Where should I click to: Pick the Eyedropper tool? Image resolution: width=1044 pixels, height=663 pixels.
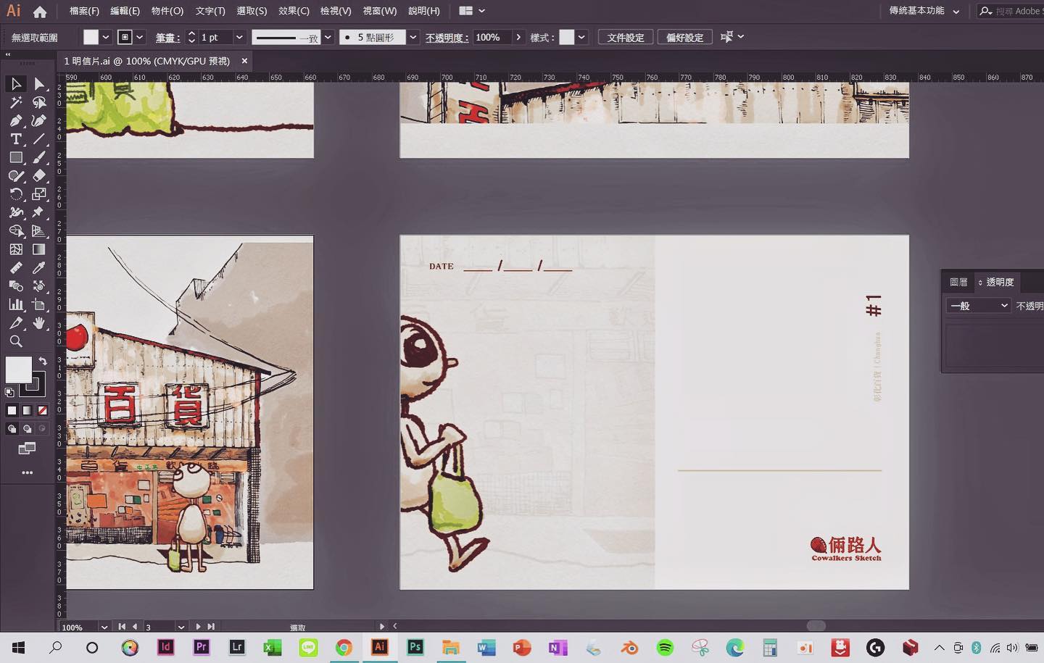(x=39, y=267)
